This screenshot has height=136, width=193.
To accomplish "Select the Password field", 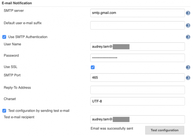I will [137, 57].
